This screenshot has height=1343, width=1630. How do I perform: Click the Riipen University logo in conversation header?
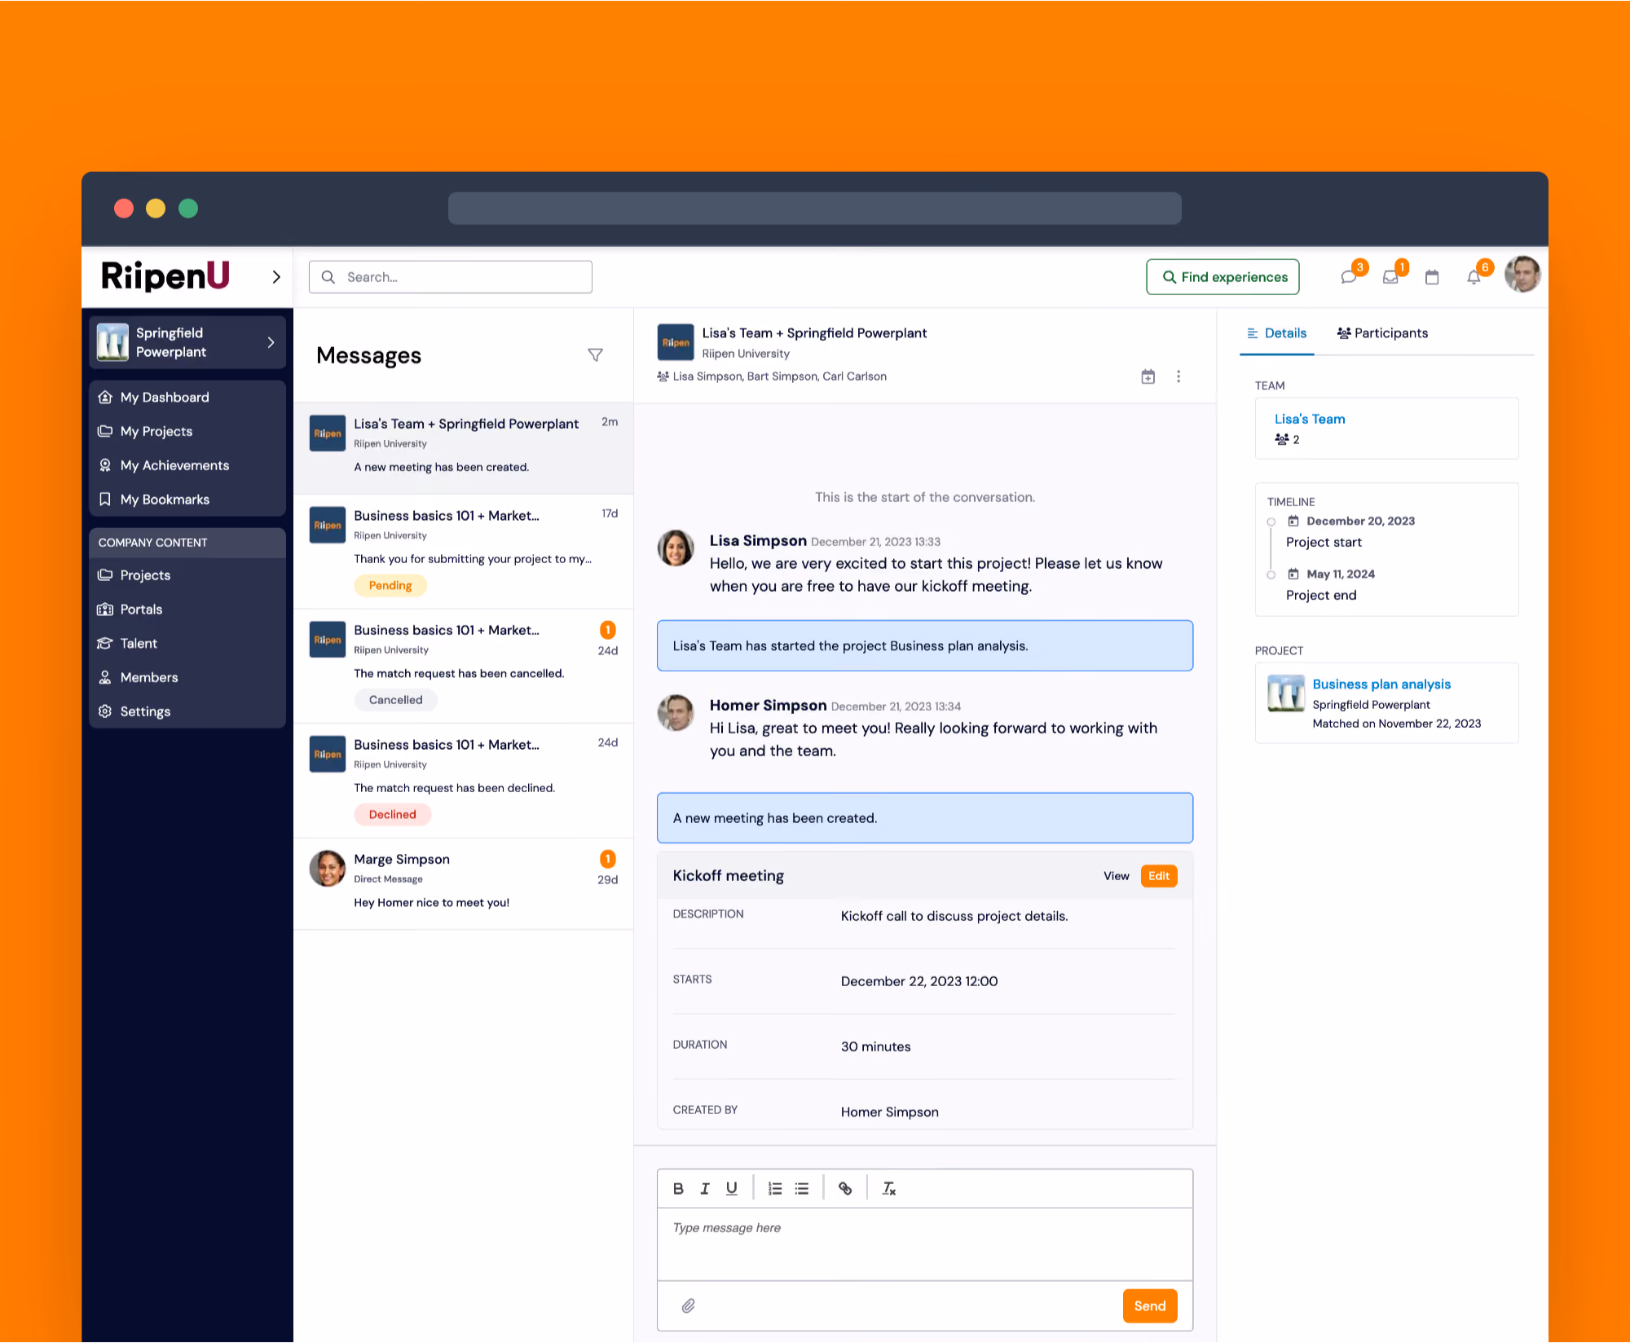tap(676, 342)
